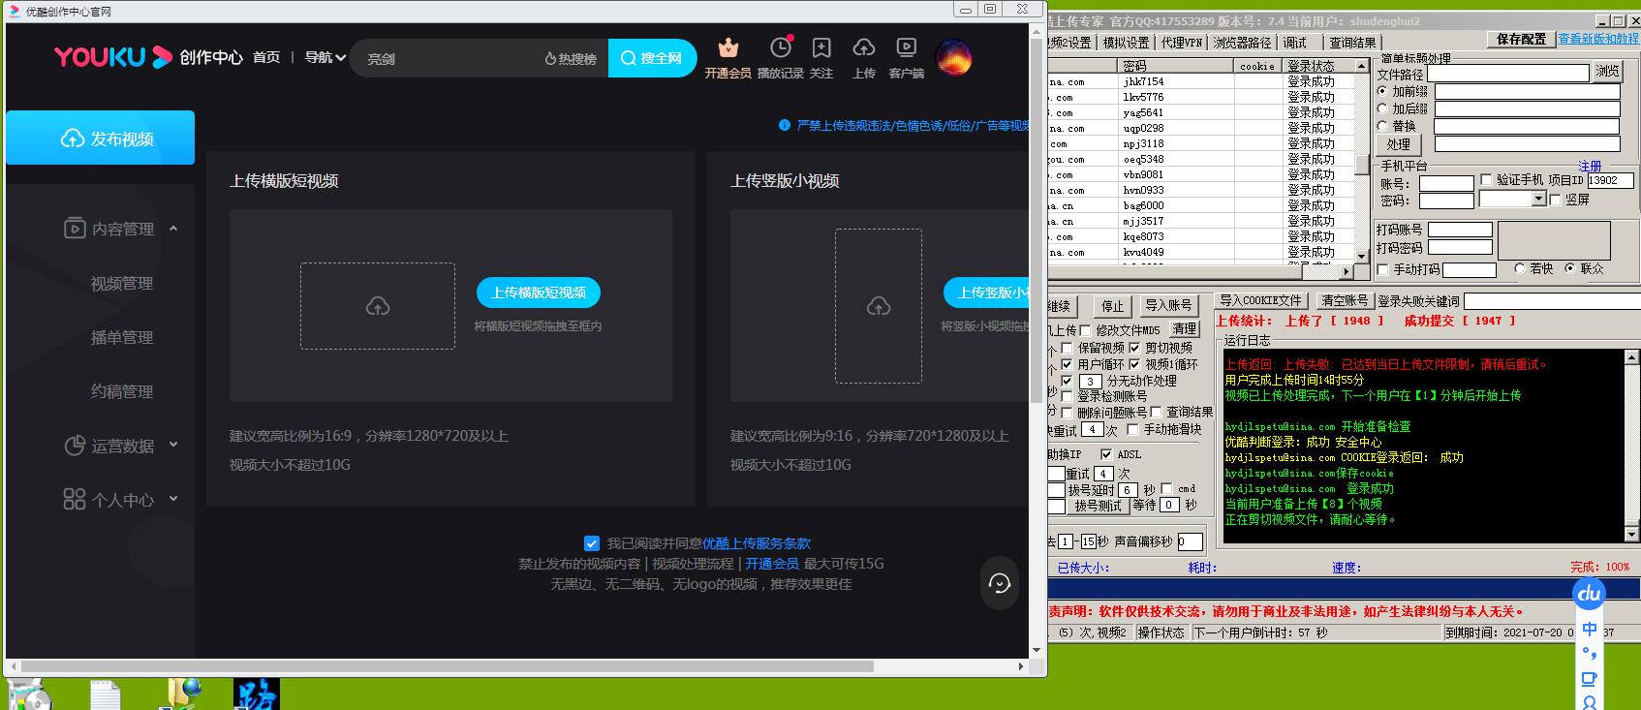1641x710 pixels.
Task: Expand the 个人中心 section arrow
Action: pyautogui.click(x=173, y=499)
